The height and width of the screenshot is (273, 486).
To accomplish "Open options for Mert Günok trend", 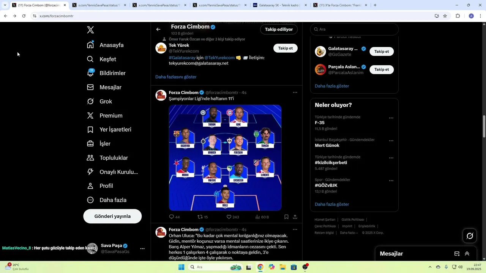I will click(x=391, y=141).
